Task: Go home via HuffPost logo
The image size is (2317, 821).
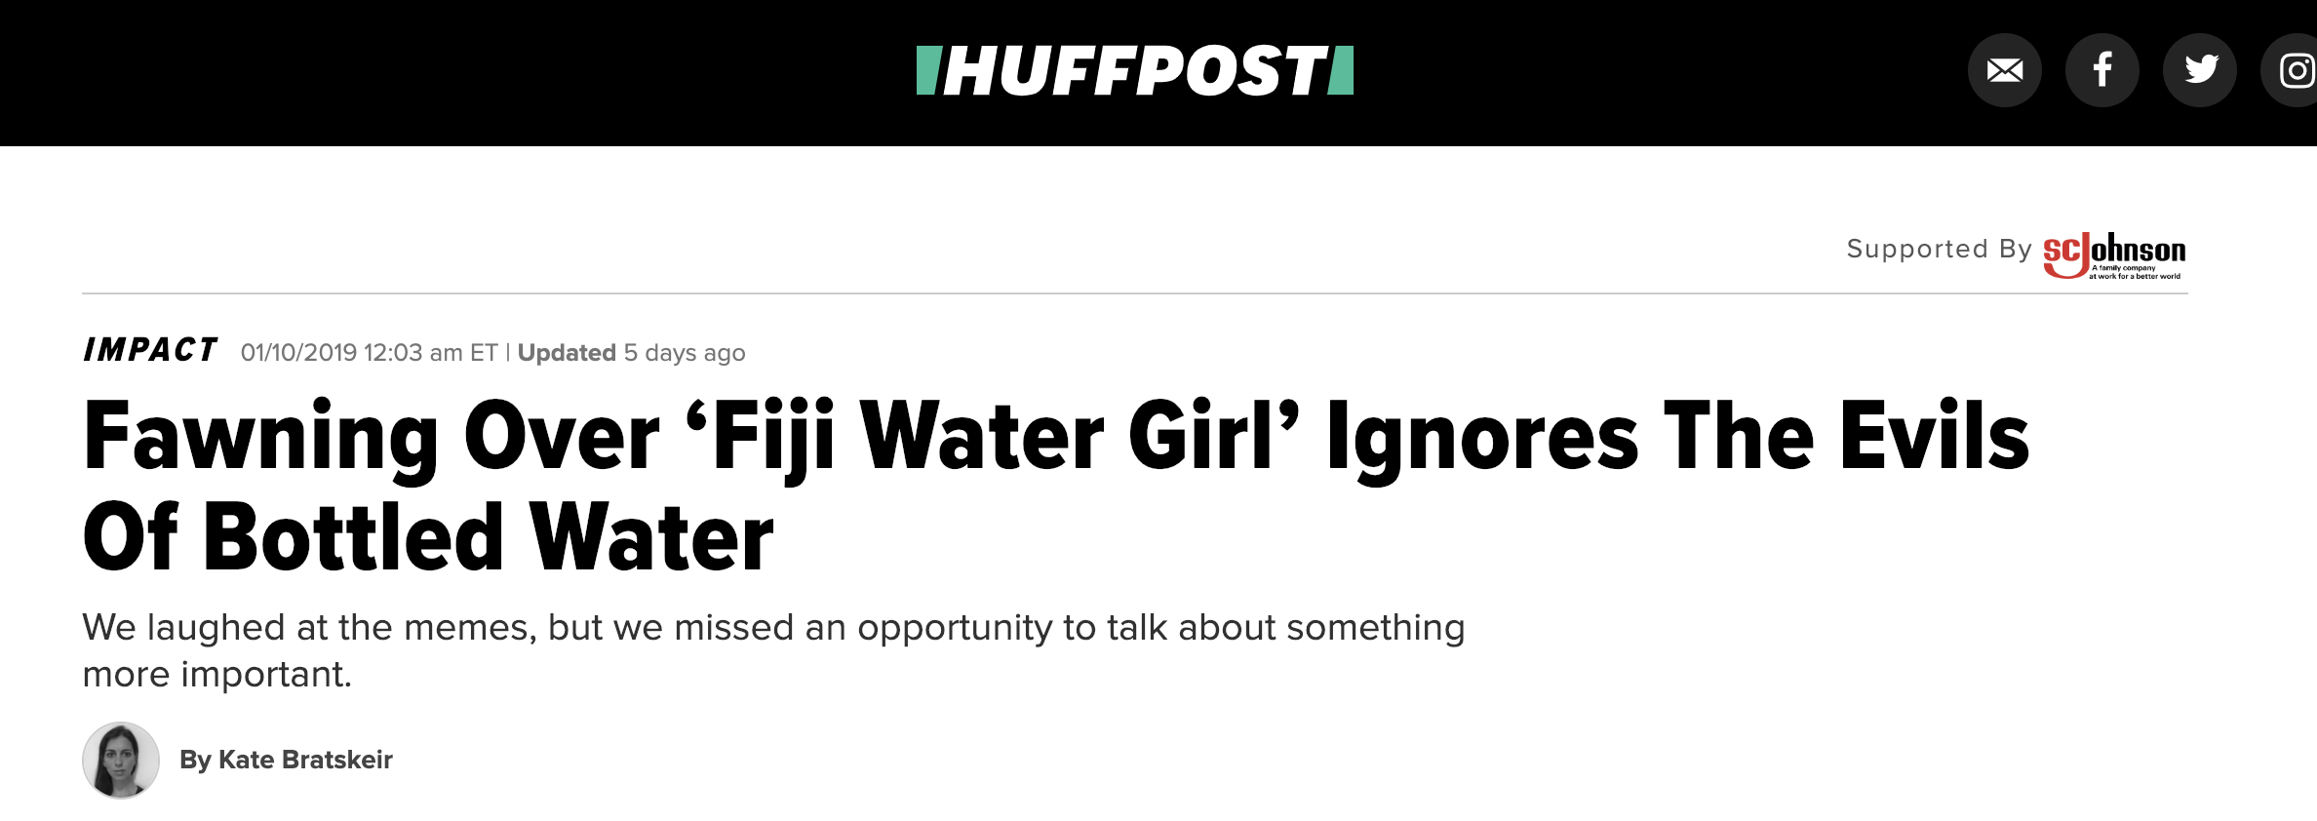Action: click(x=1135, y=70)
